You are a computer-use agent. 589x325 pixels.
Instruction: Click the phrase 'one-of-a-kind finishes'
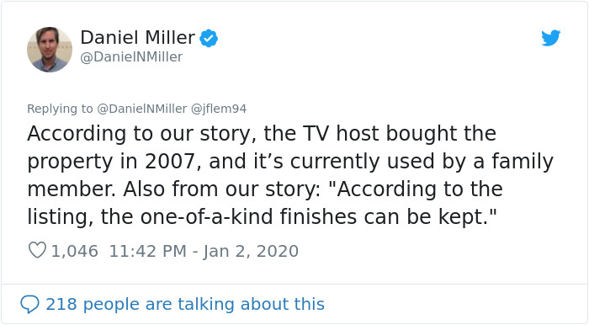tap(248, 217)
